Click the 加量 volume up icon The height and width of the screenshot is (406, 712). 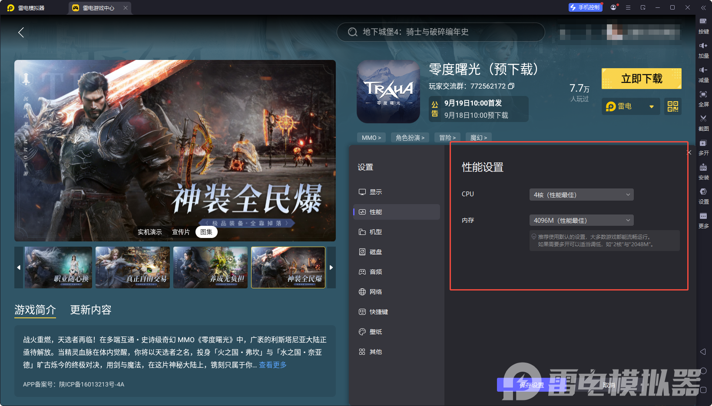tap(704, 49)
